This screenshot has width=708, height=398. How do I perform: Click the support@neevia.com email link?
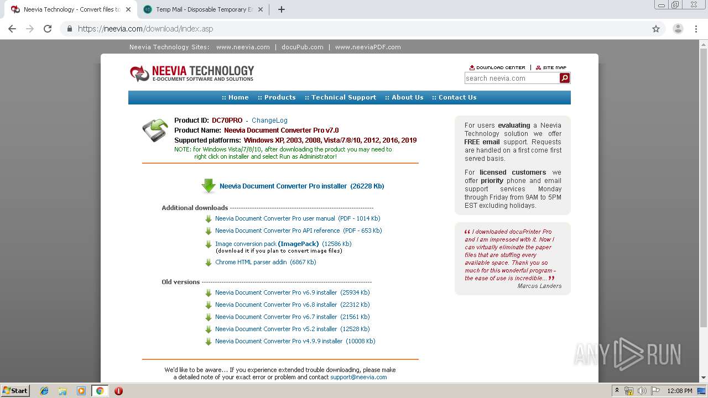click(358, 377)
